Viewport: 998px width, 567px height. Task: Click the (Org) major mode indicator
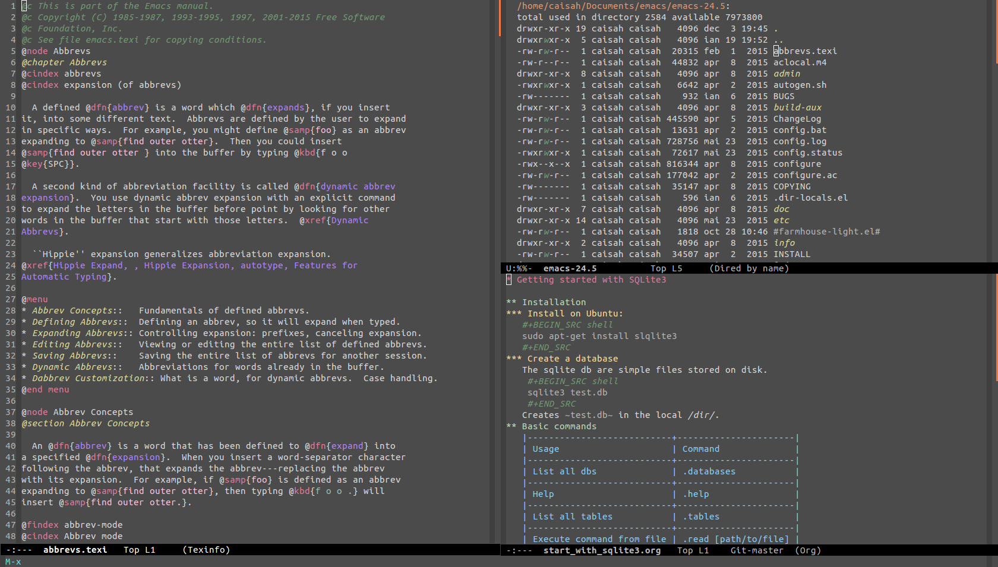click(x=808, y=550)
